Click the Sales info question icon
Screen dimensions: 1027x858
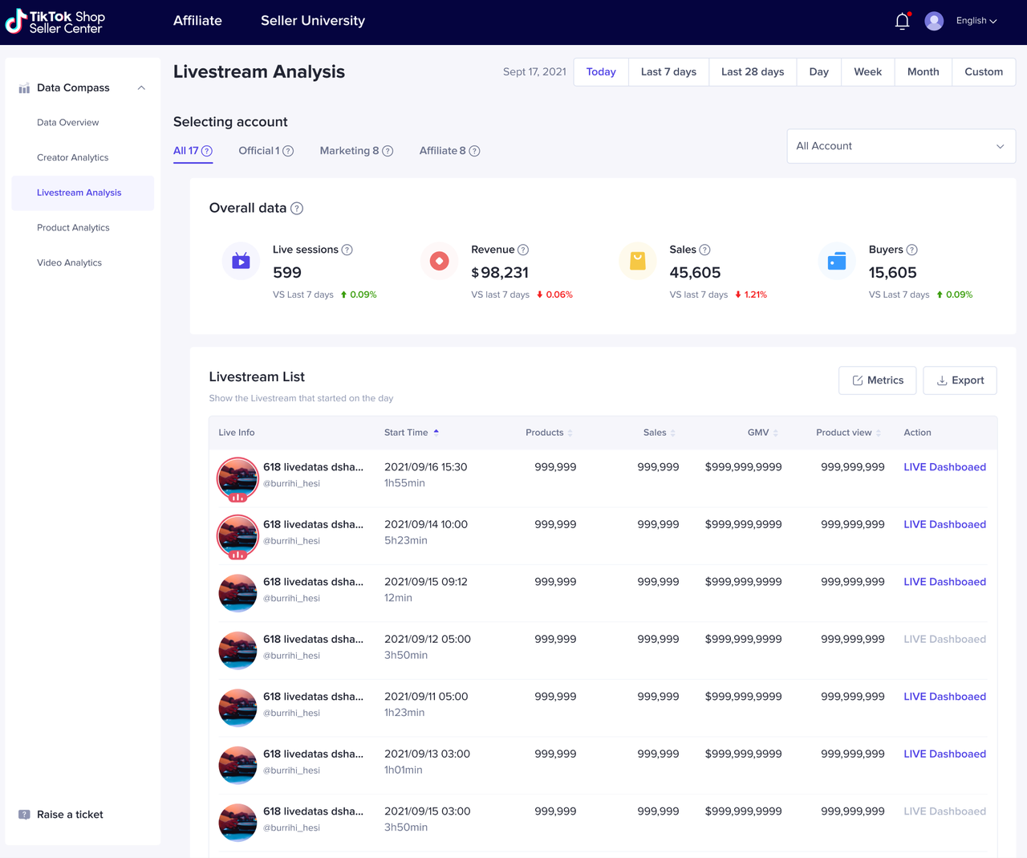pos(704,250)
